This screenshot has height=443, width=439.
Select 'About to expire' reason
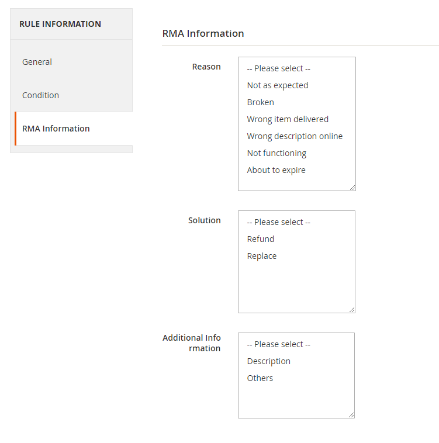coord(276,170)
